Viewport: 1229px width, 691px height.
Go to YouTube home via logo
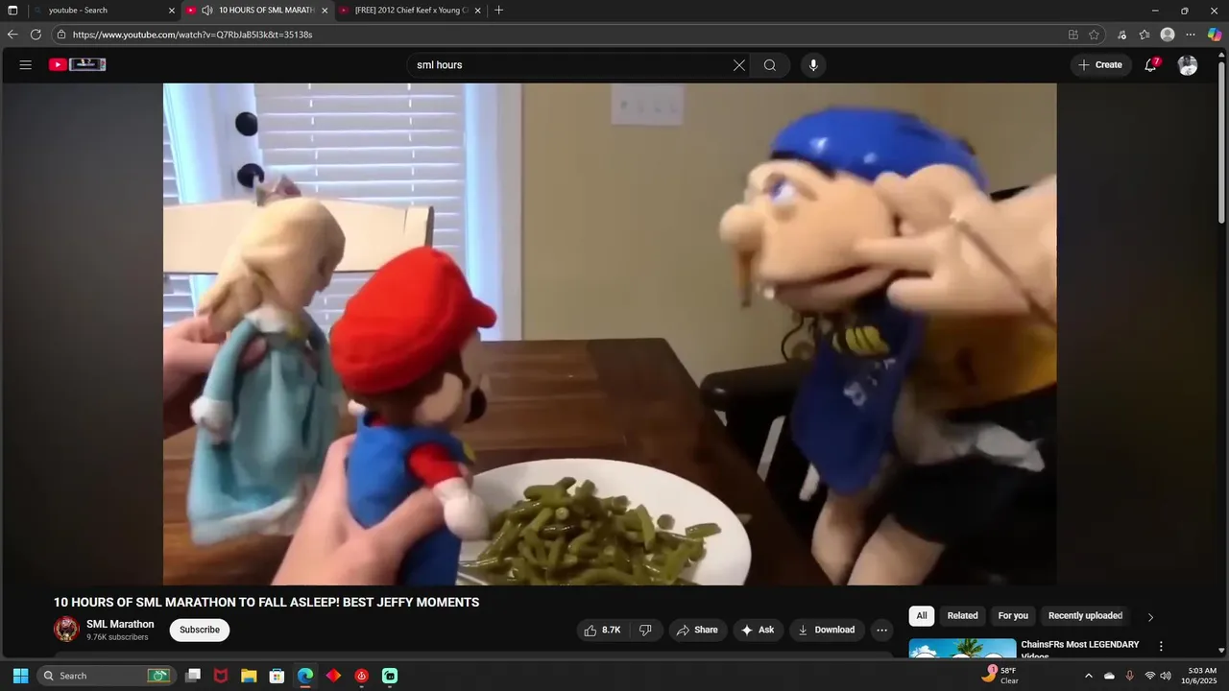click(78, 65)
